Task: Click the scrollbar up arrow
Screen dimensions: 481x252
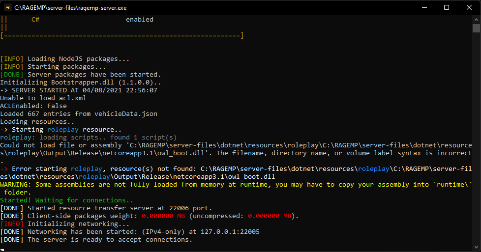Action: (x=476, y=20)
